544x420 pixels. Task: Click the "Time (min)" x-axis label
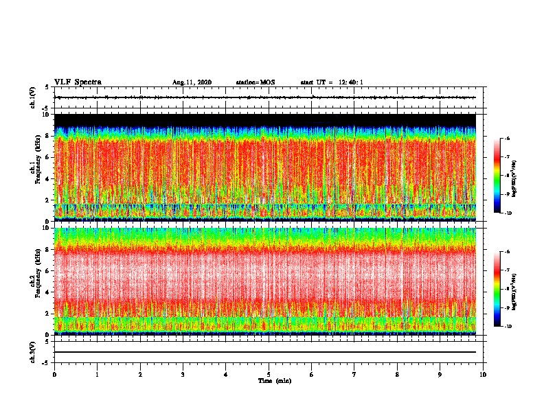(275, 381)
